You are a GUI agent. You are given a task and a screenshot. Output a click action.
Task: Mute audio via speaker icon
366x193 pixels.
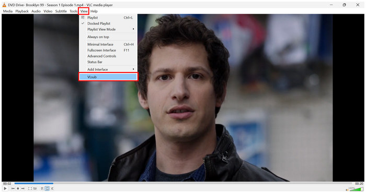[347, 190]
